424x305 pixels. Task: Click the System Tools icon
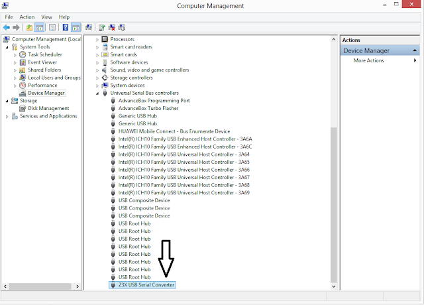point(15,47)
